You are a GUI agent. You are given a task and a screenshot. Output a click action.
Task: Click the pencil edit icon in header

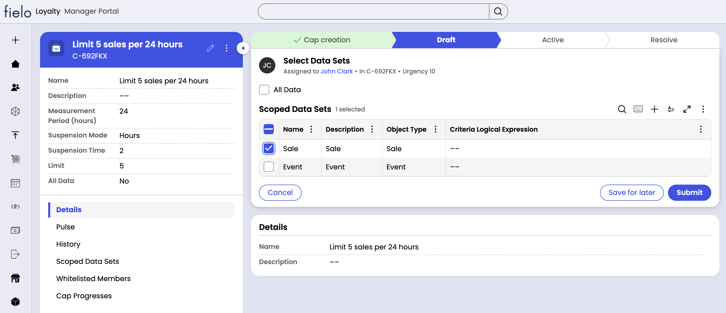click(x=210, y=48)
